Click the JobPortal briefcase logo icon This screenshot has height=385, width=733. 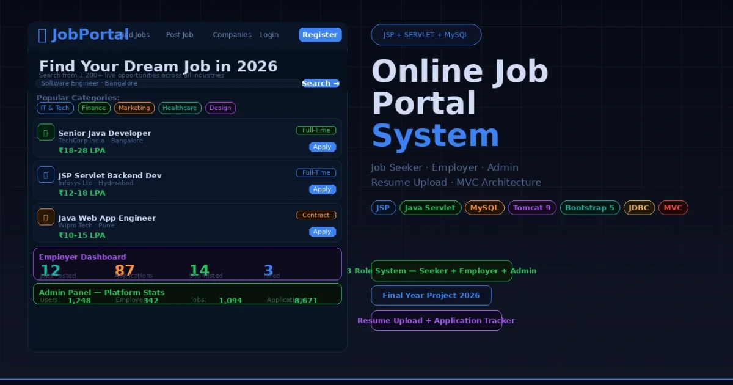click(43, 35)
